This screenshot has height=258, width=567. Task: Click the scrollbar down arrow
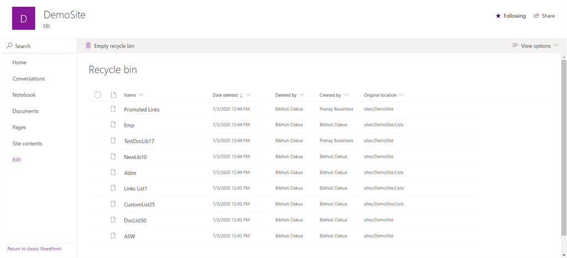564,255
